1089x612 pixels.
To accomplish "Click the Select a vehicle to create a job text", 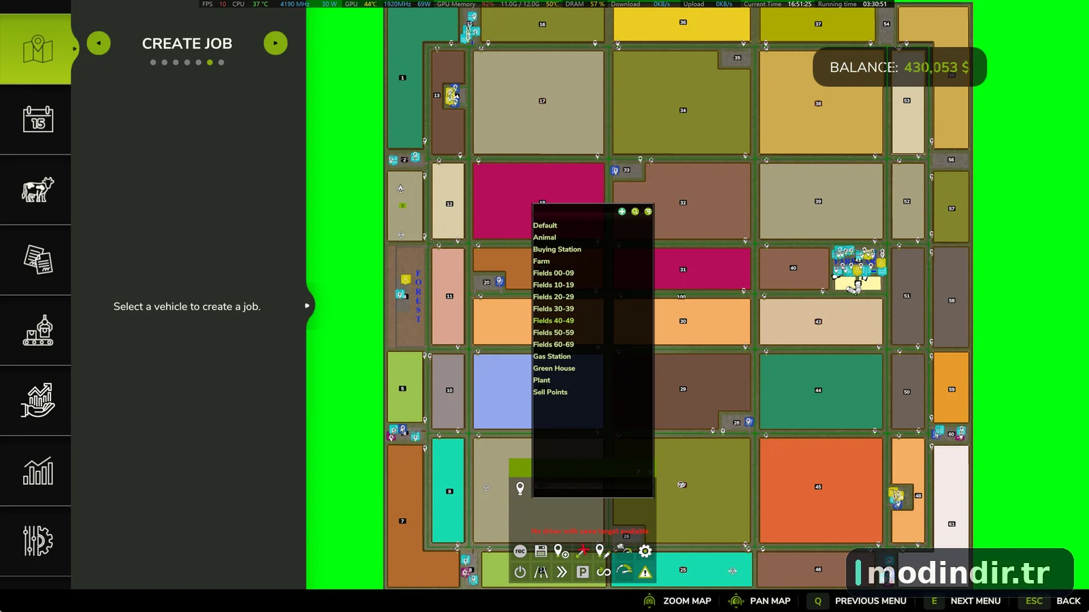I will [187, 307].
